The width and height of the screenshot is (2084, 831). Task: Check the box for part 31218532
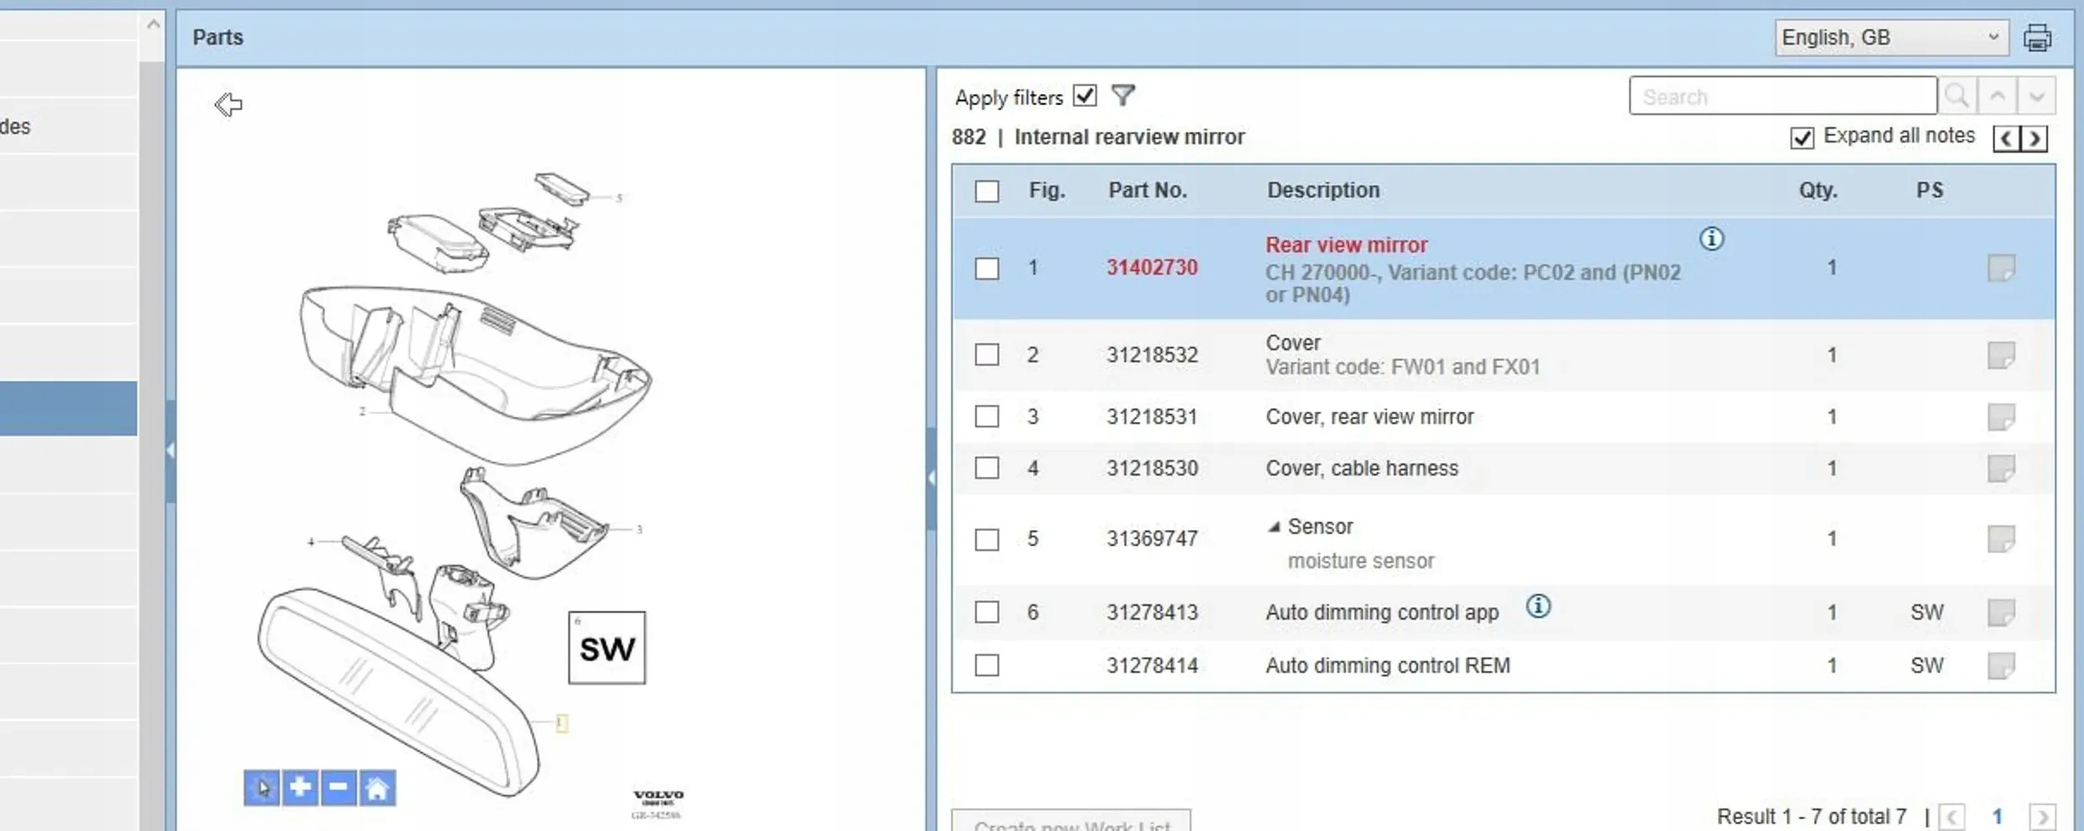click(987, 355)
